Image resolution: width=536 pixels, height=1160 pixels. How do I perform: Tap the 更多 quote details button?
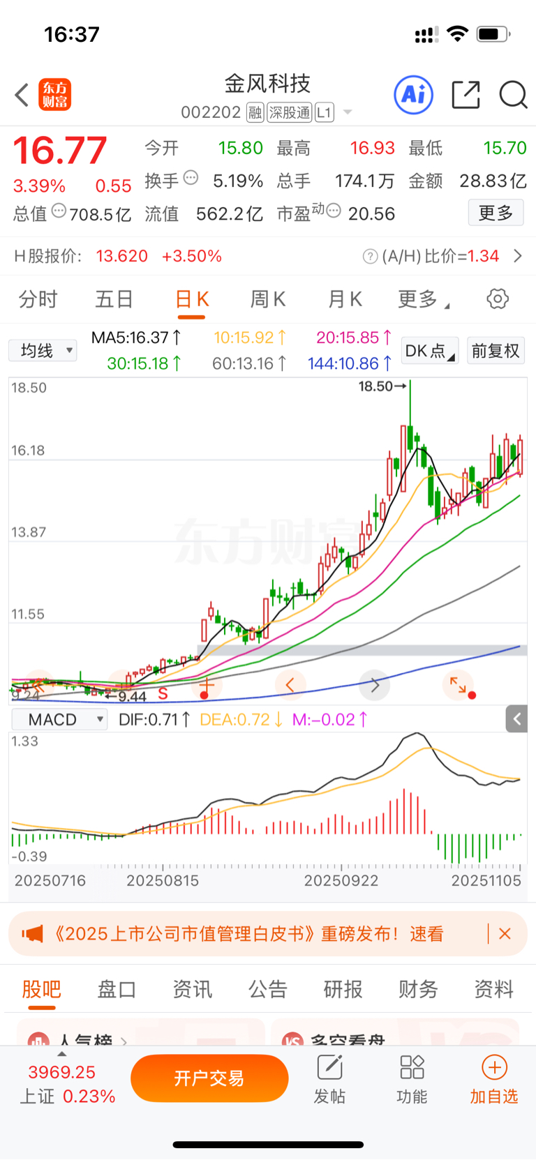click(496, 213)
